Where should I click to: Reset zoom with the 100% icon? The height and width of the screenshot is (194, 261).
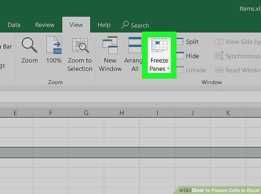54,45
